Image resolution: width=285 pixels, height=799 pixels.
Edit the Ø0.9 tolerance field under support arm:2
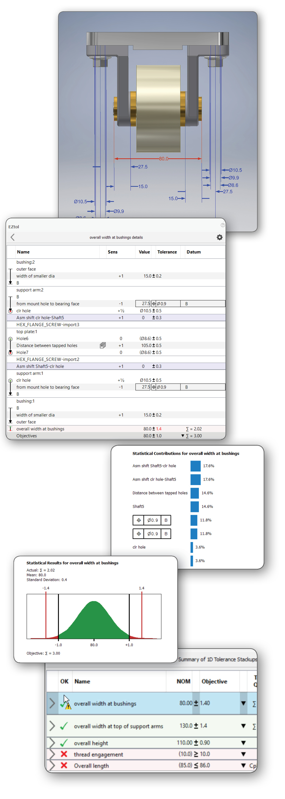point(168,304)
